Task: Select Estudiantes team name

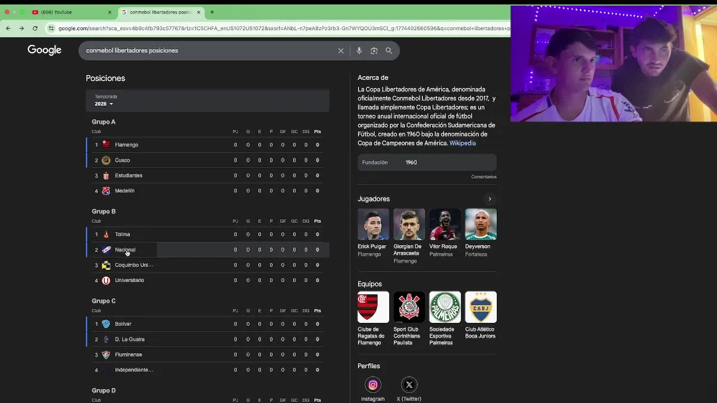Action: pyautogui.click(x=128, y=175)
